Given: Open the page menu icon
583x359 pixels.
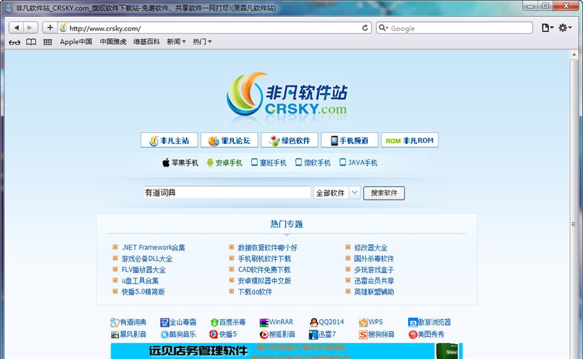Looking at the screenshot, I should click(547, 28).
